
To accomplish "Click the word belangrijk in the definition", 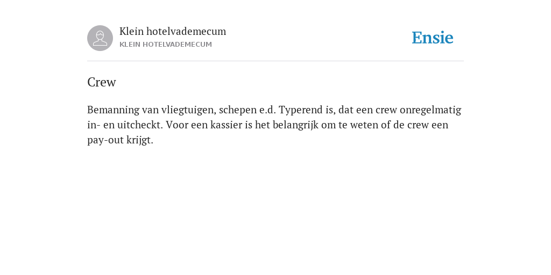I will [x=295, y=125].
